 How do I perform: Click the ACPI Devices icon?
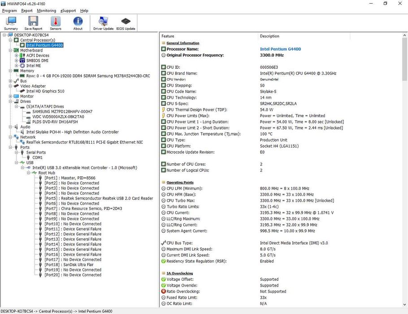click(x=22, y=56)
